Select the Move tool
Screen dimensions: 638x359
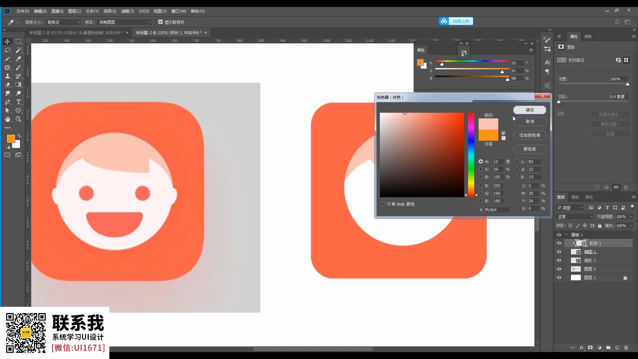pyautogui.click(x=7, y=42)
